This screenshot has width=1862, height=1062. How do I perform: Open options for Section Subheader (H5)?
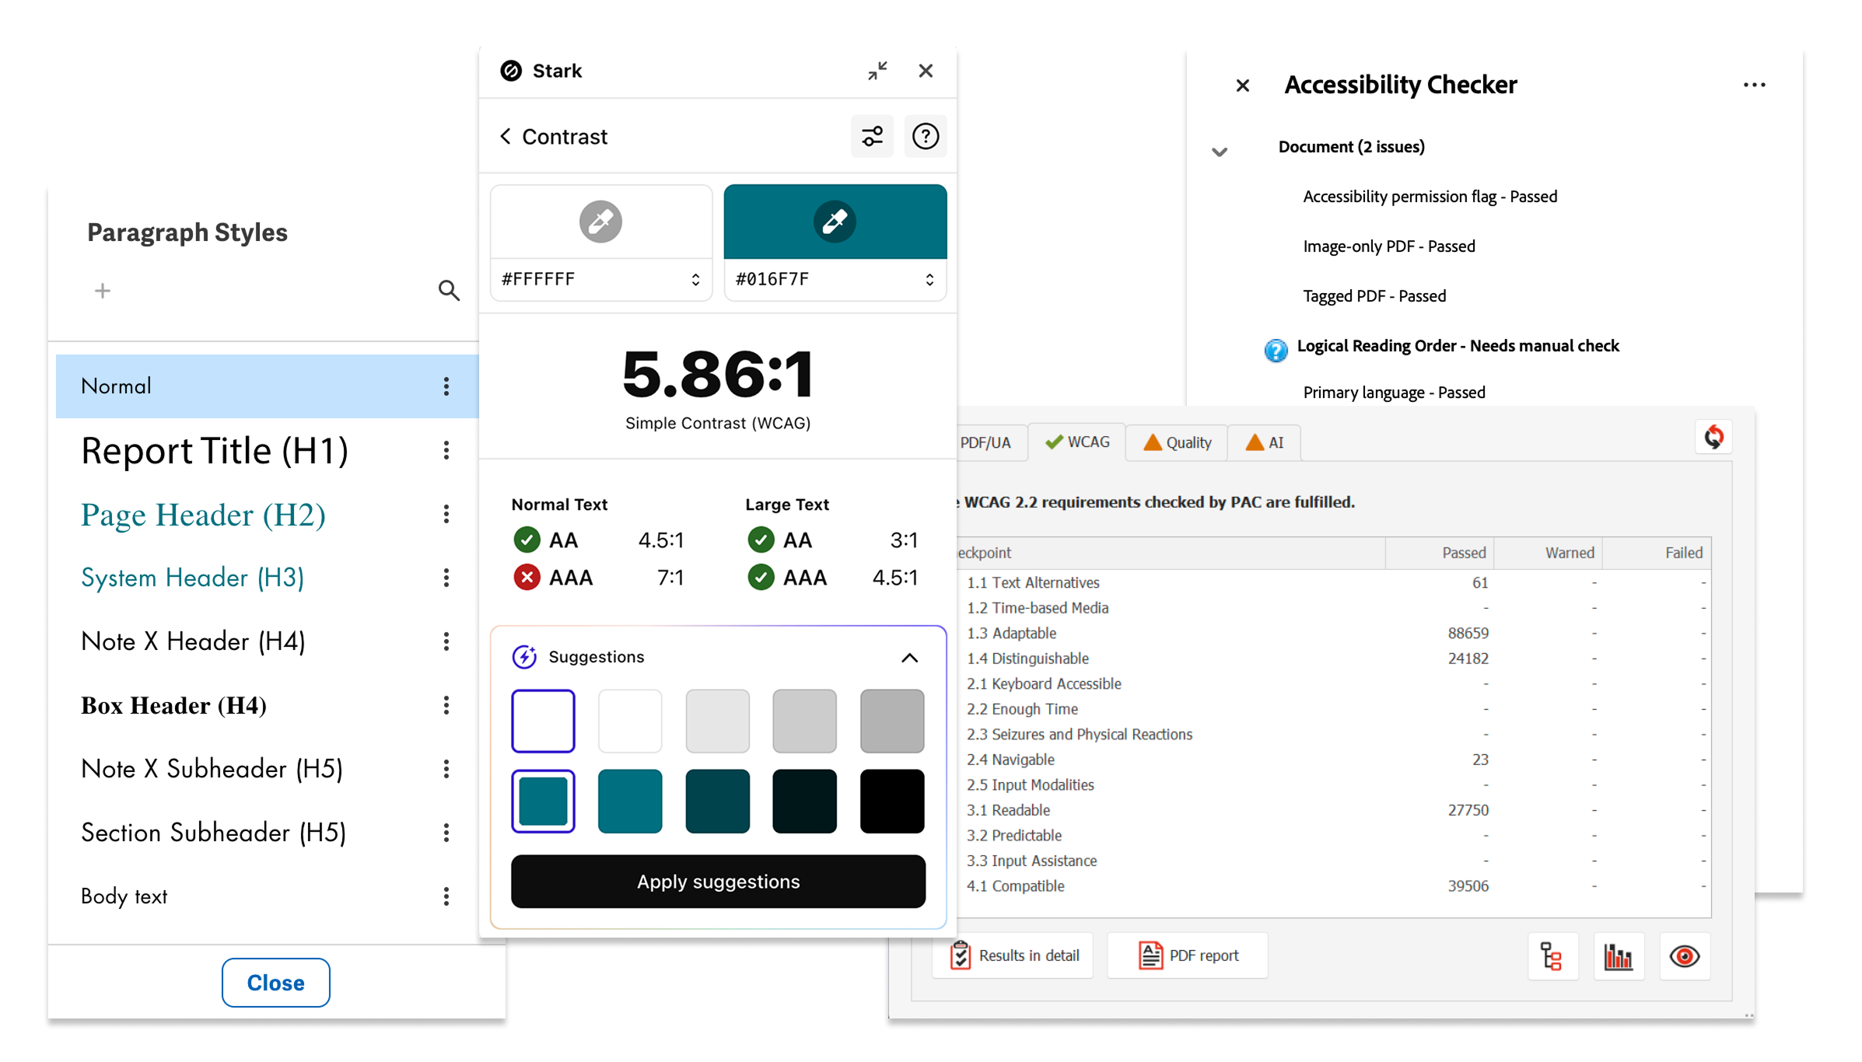coord(446,833)
